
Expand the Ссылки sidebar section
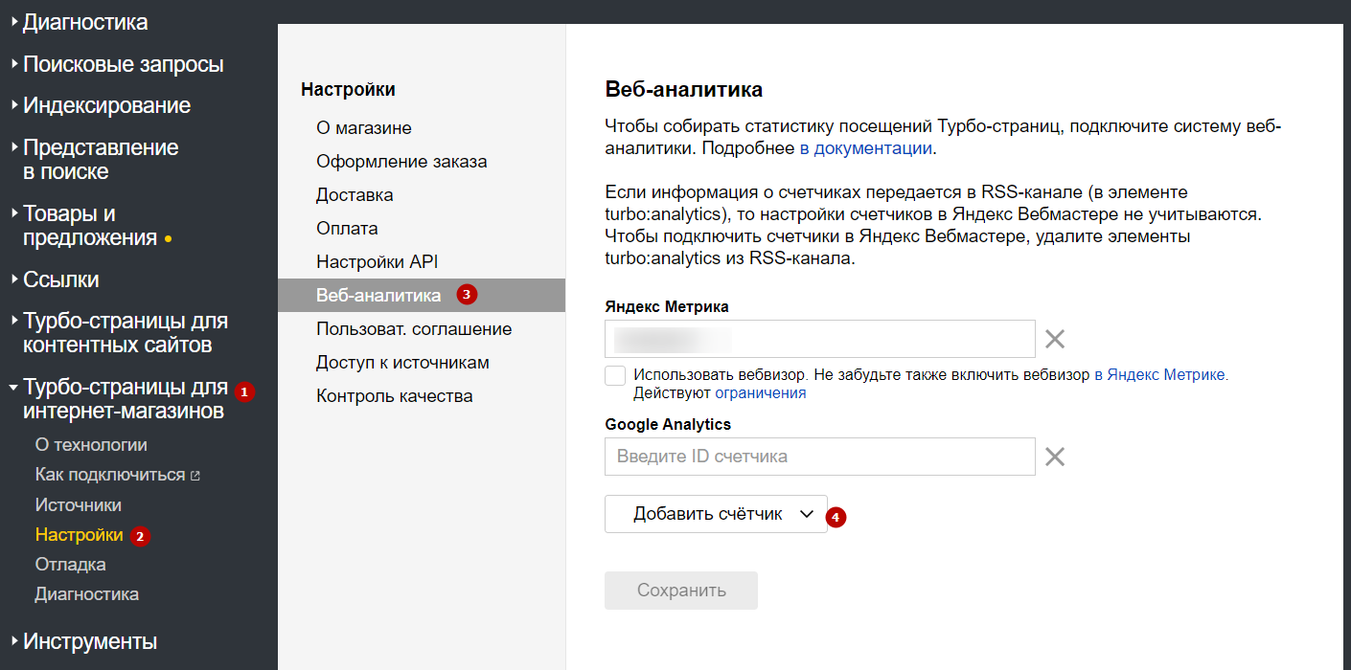click(x=60, y=279)
